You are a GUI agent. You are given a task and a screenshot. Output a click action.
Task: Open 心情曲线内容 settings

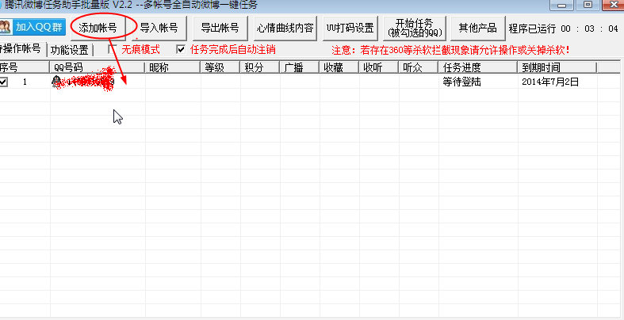coord(285,29)
